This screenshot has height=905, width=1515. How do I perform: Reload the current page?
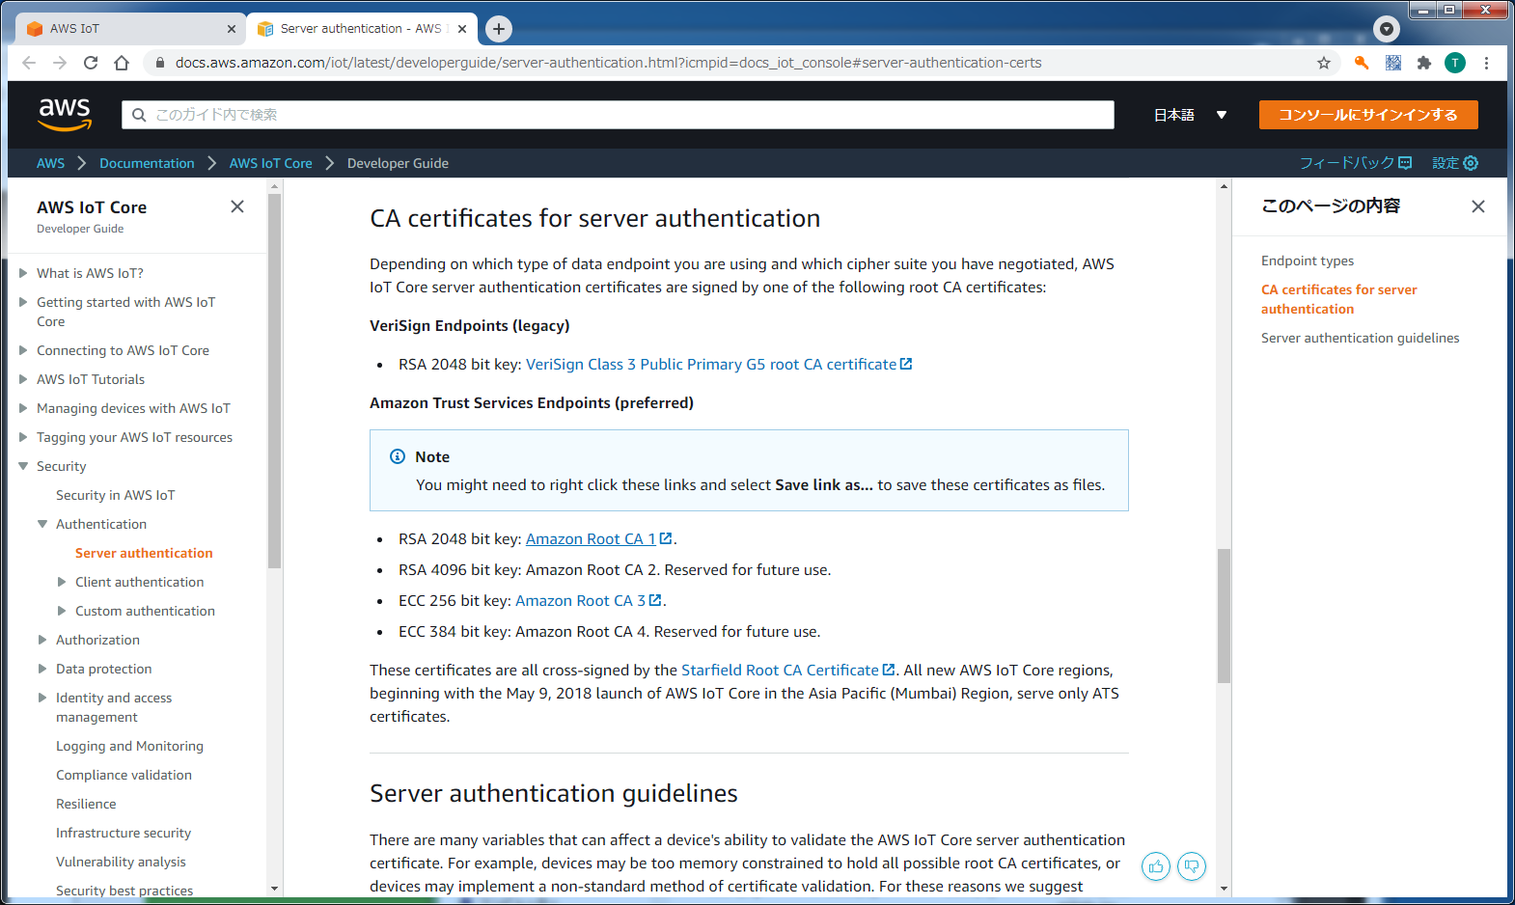91,63
